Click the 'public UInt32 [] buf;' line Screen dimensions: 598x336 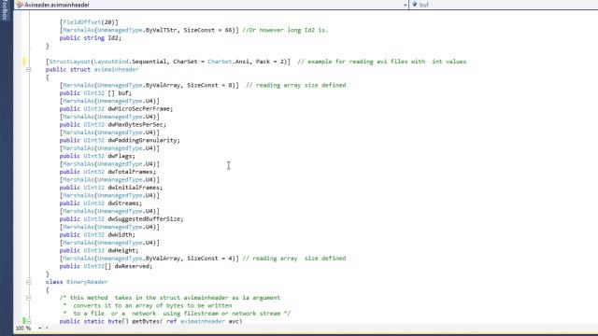click(x=95, y=93)
